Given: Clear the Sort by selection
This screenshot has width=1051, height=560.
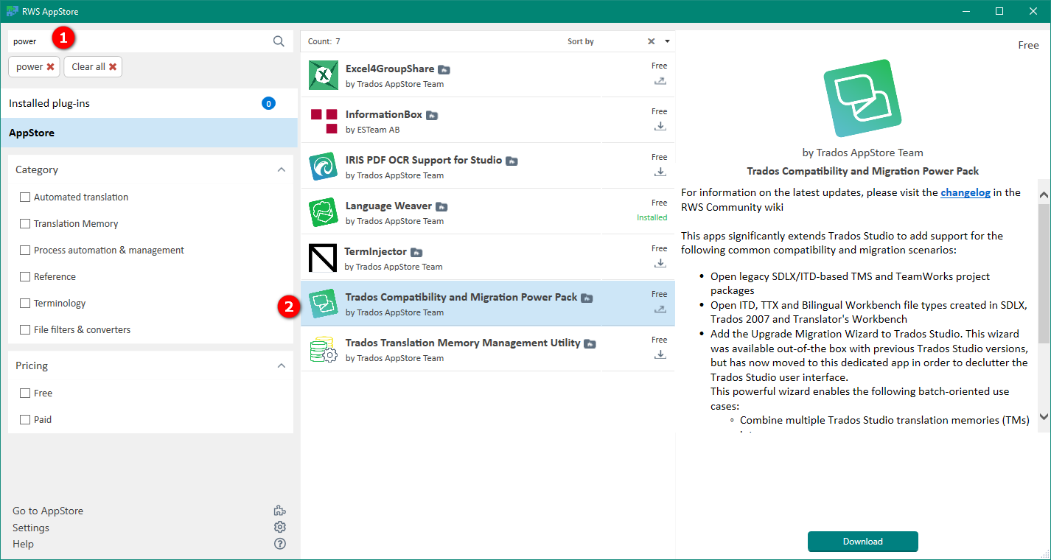Looking at the screenshot, I should pyautogui.click(x=651, y=41).
